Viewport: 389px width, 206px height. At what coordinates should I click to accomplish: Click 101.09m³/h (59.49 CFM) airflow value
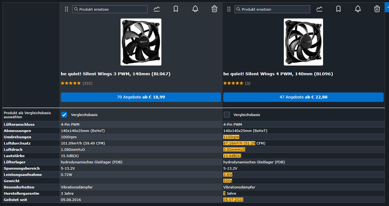[83, 143]
